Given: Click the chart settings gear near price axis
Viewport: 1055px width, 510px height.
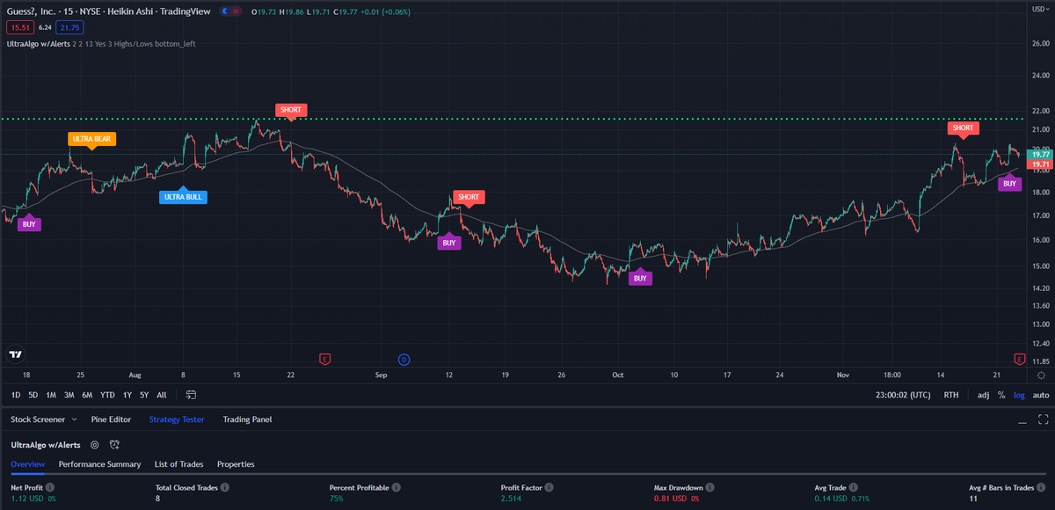Looking at the screenshot, I should point(1041,375).
